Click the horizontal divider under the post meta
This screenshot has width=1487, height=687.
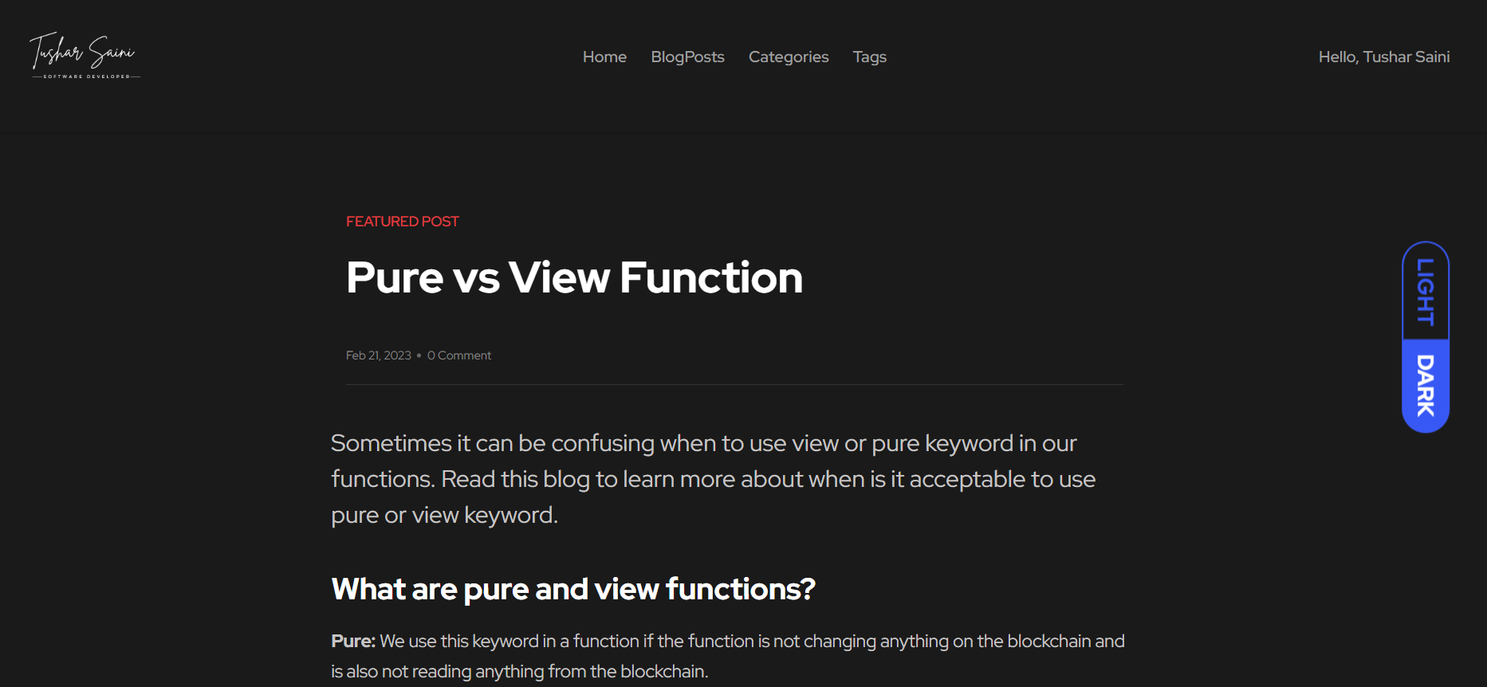(734, 384)
